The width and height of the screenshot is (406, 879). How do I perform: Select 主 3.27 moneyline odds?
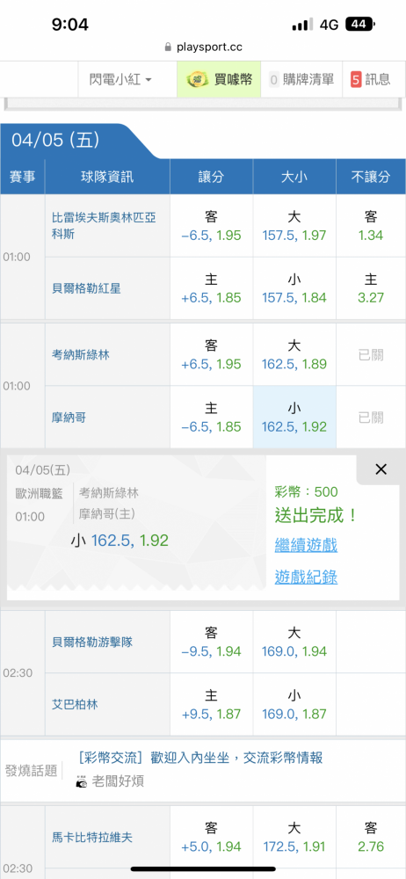(371, 288)
